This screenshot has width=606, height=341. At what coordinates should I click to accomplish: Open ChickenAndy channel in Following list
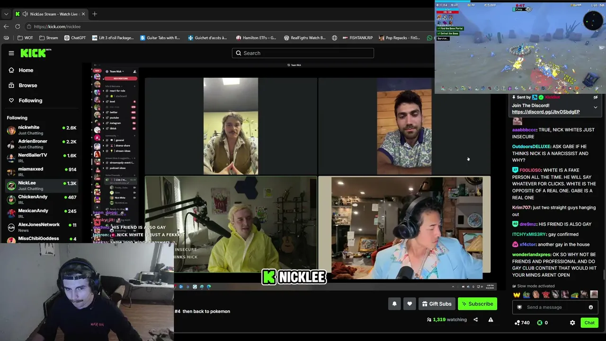42,199
